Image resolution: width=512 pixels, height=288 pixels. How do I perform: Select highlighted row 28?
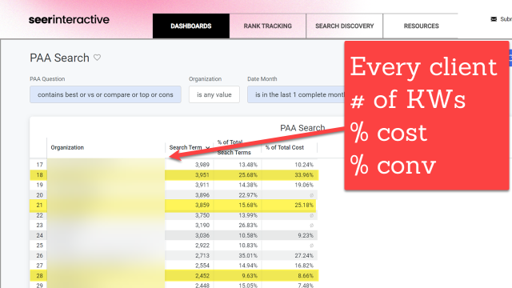174,275
